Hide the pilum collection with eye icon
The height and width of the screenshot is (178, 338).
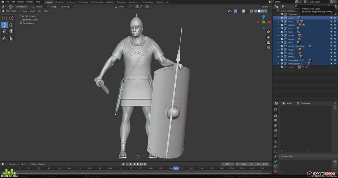point(335,29)
